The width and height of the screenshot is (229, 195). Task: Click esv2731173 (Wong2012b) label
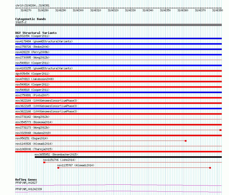pos(32,128)
